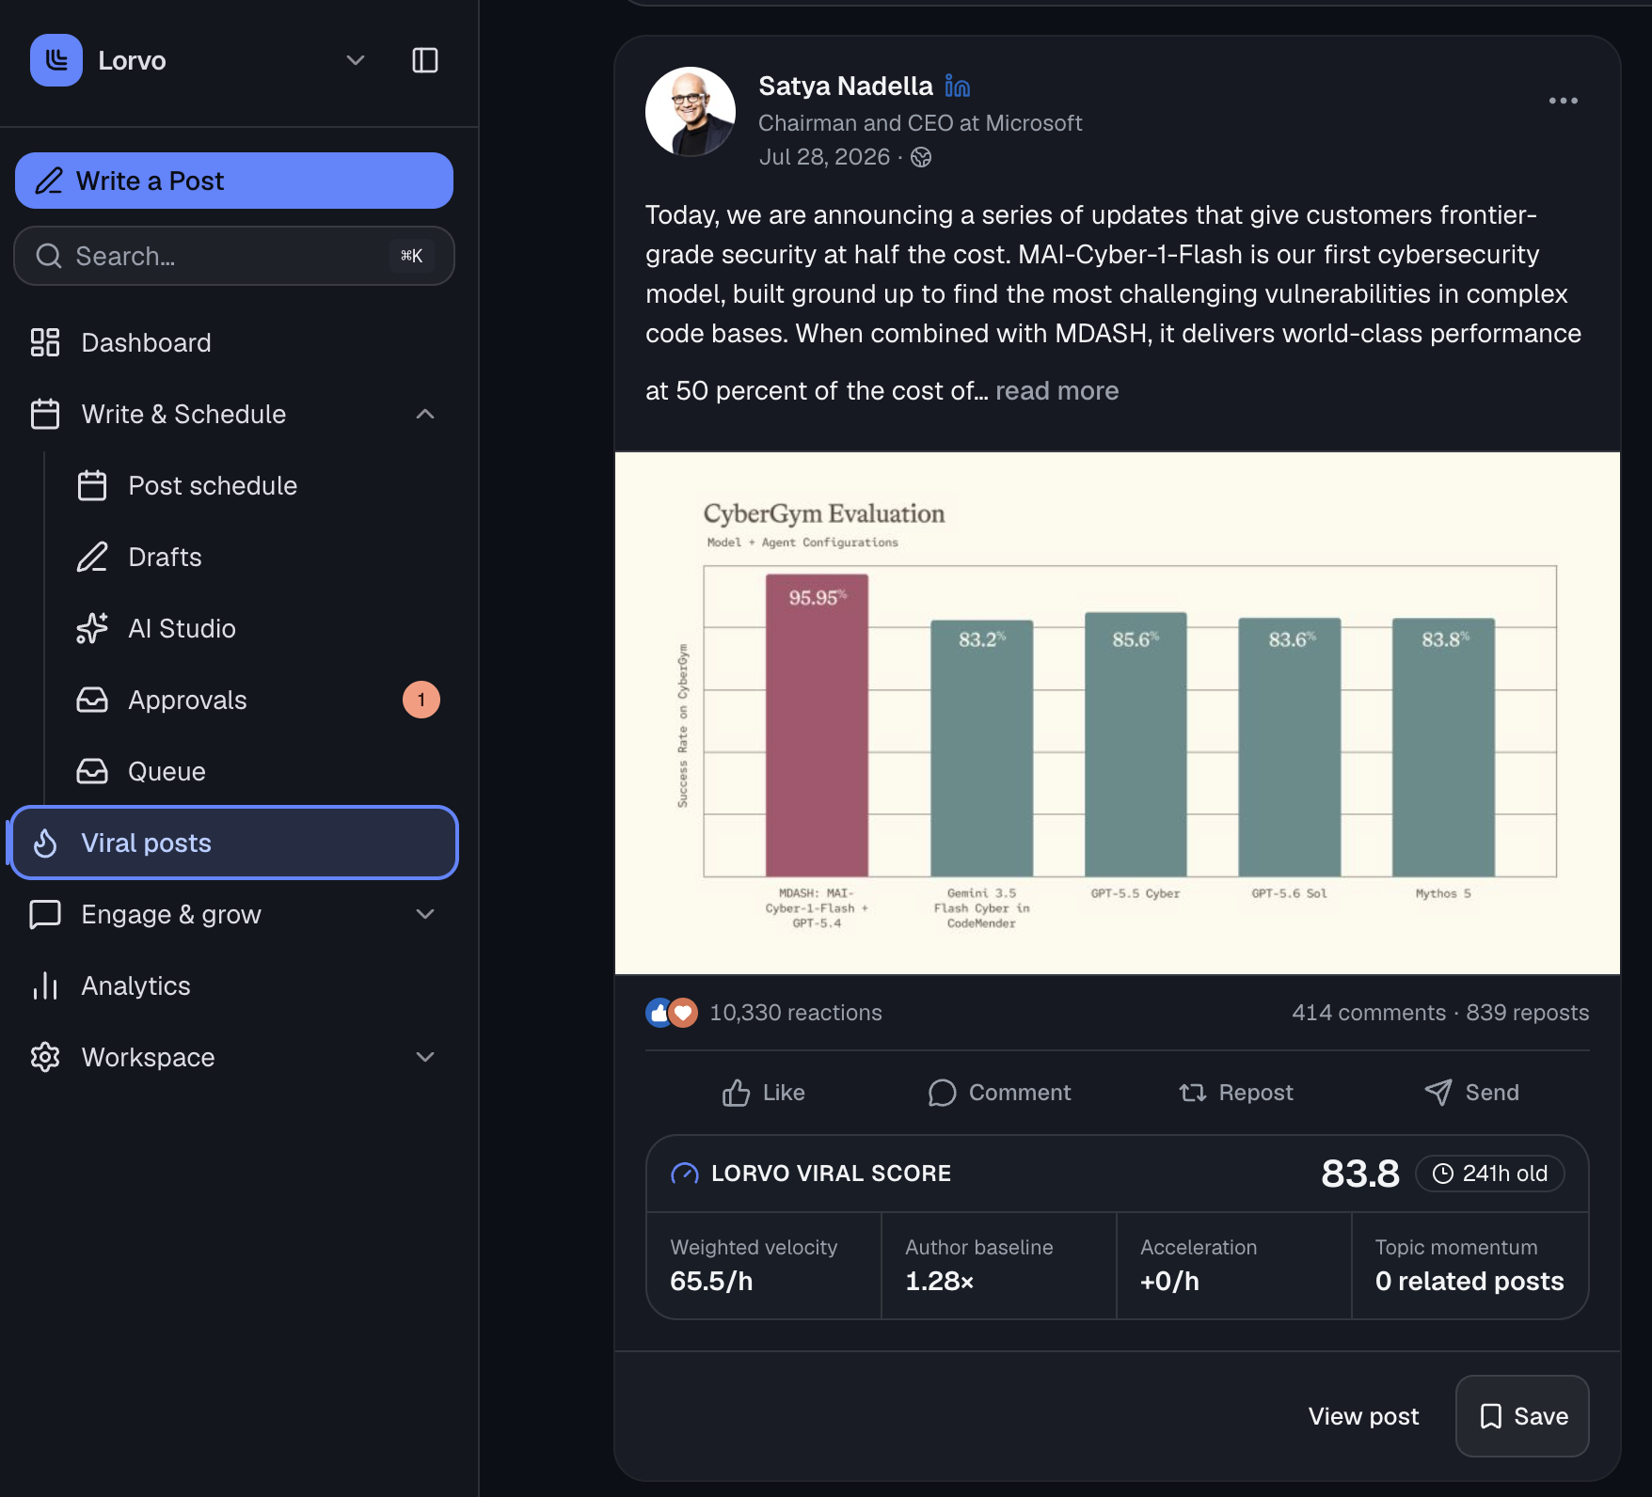This screenshot has width=1652, height=1497.
Task: Click the magnifier icon in Search
Action: tap(49, 256)
